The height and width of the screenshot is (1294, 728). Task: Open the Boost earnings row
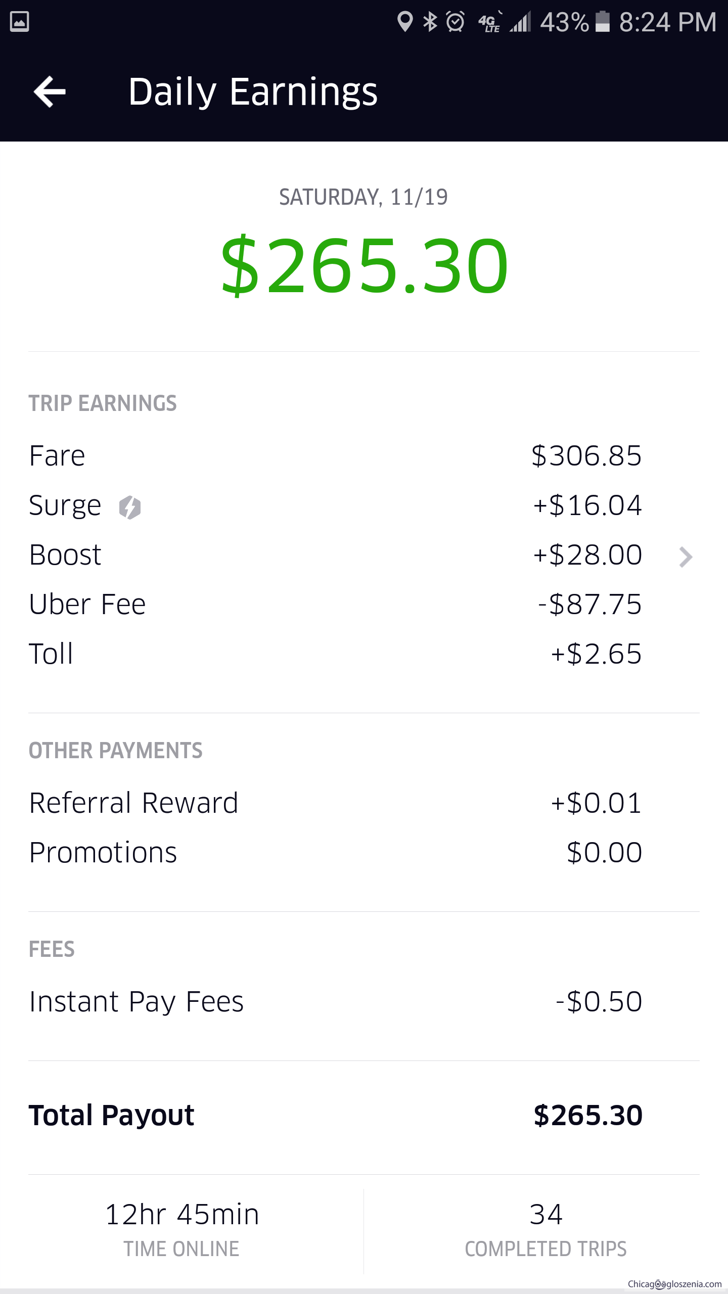pyautogui.click(x=334, y=555)
